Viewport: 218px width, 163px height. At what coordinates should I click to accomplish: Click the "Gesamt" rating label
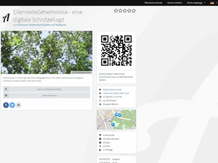pos(116,159)
